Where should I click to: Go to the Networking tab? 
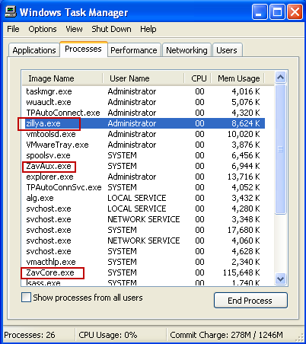[x=186, y=50]
